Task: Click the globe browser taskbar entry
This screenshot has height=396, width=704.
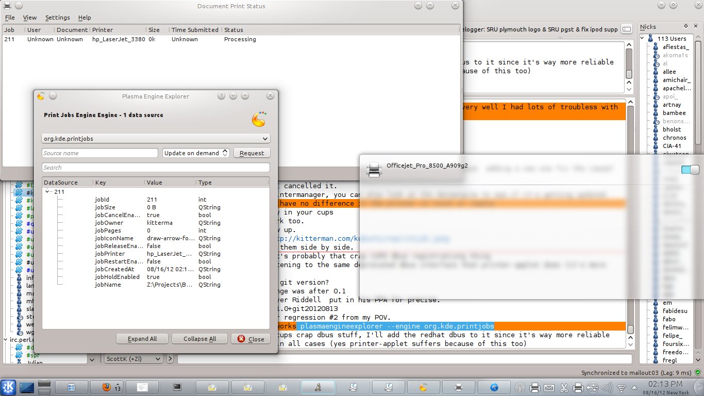Action: coord(495,386)
